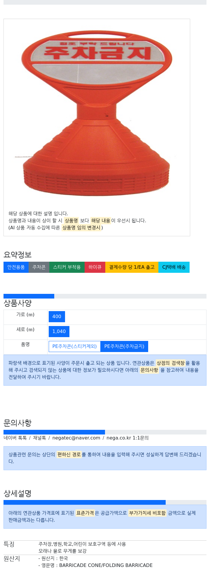The width and height of the screenshot is (210, 569).
Task: Click the 문의사항 progress bar
Action: point(54,432)
